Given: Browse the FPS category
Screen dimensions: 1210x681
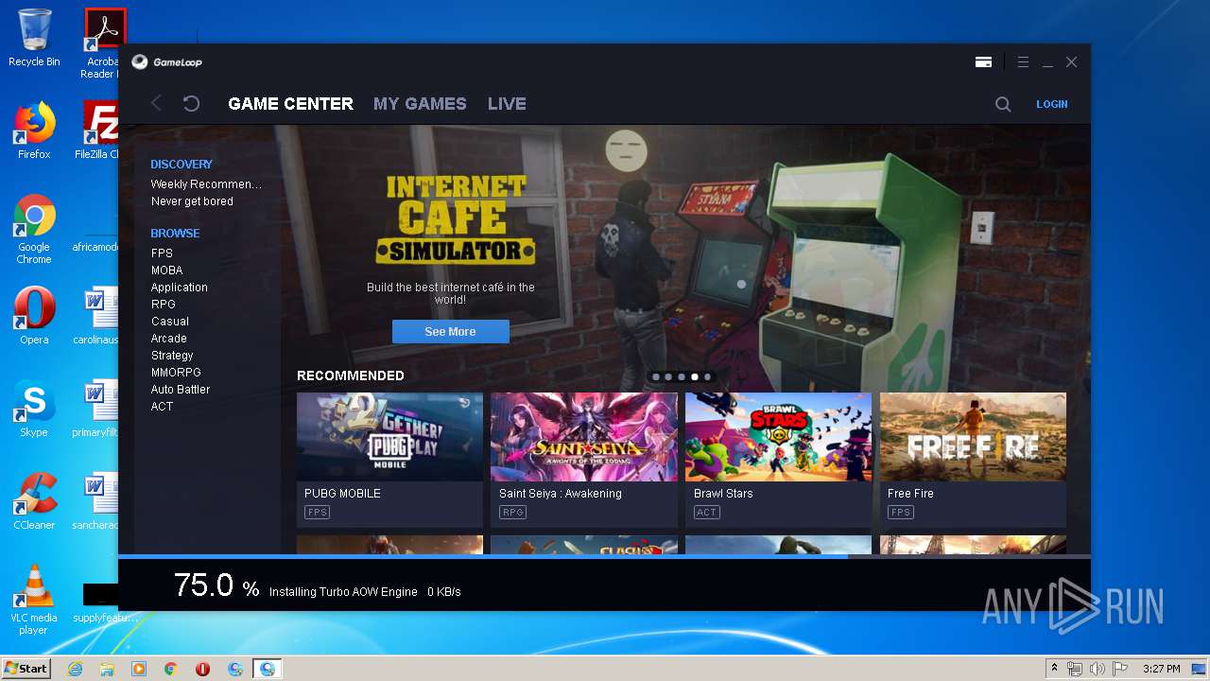Looking at the screenshot, I should click(x=162, y=253).
